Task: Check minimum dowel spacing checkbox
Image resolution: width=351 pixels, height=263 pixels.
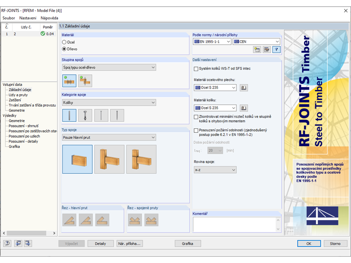Action: coord(196,117)
